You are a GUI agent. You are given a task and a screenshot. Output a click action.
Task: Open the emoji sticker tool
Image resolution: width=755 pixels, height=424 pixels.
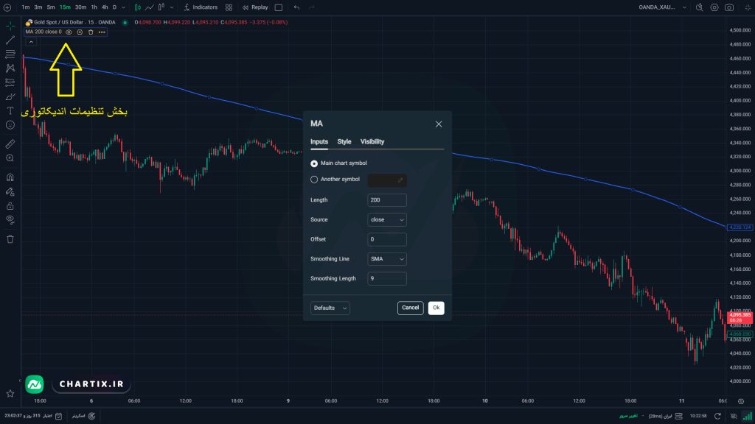pyautogui.click(x=10, y=125)
